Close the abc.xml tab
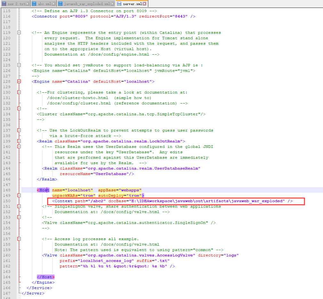Screen dimensions: 323x299 53,4
